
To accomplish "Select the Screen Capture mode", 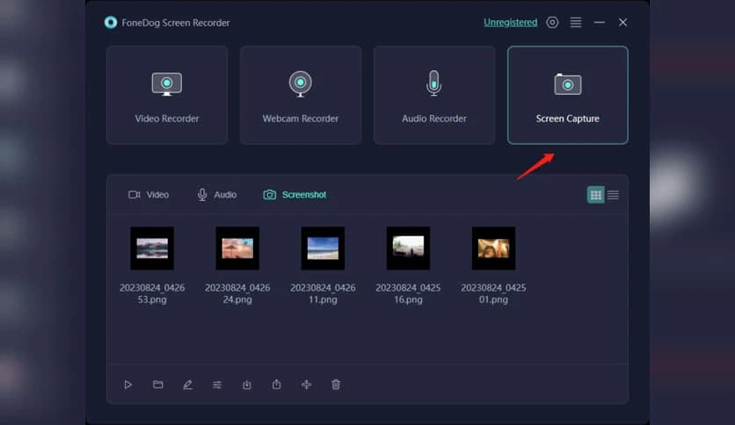I will coord(568,95).
